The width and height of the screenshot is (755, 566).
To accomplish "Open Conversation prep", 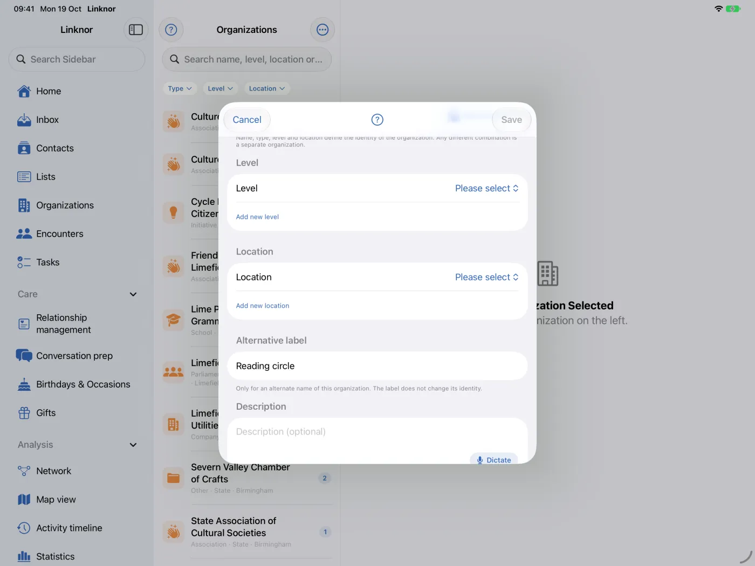I will pos(77,356).
